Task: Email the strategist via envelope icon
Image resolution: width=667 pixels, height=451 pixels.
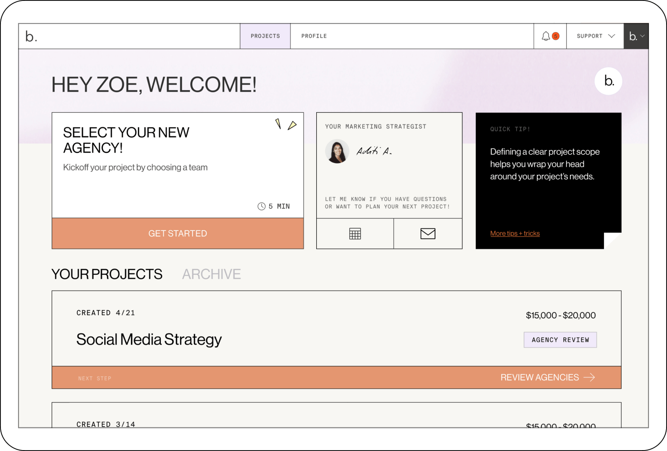Action: tap(428, 234)
